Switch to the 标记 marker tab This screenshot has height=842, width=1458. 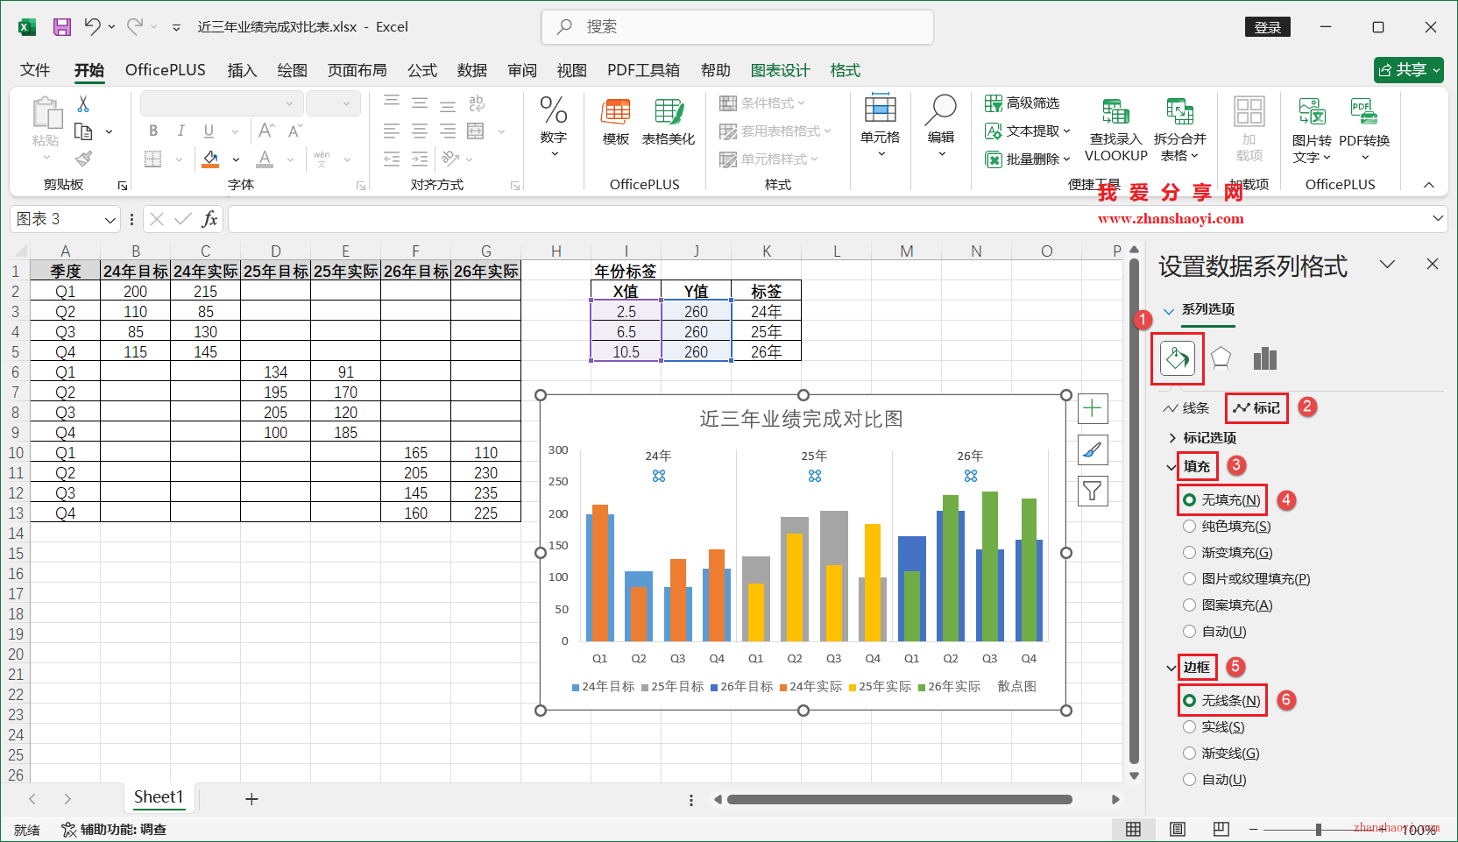point(1256,408)
